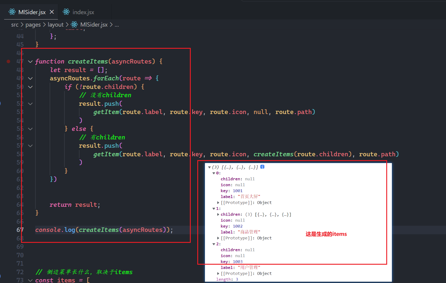Close the MlSider.jsx tab
The height and width of the screenshot is (283, 446).
(x=52, y=12)
